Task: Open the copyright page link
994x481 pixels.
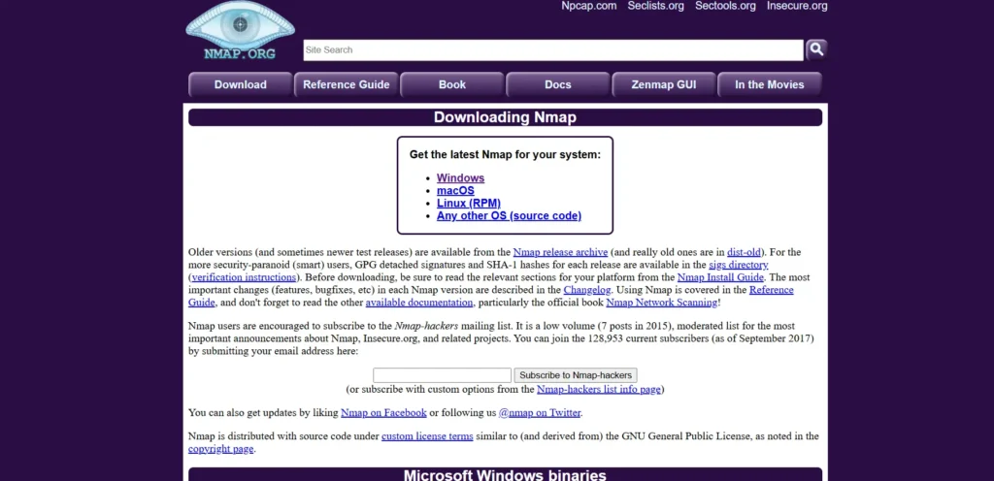Action: coord(220,449)
